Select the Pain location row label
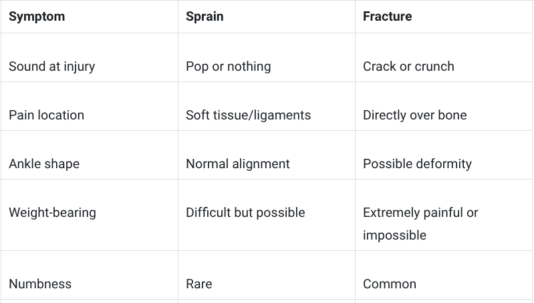534x303 pixels. (46, 115)
